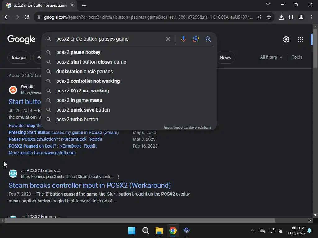Toggle the Chrome side panel icon

point(291,17)
